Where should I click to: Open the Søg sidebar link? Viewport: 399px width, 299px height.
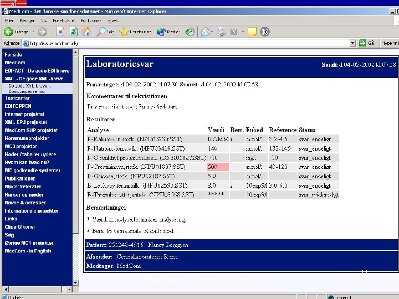pos(9,235)
